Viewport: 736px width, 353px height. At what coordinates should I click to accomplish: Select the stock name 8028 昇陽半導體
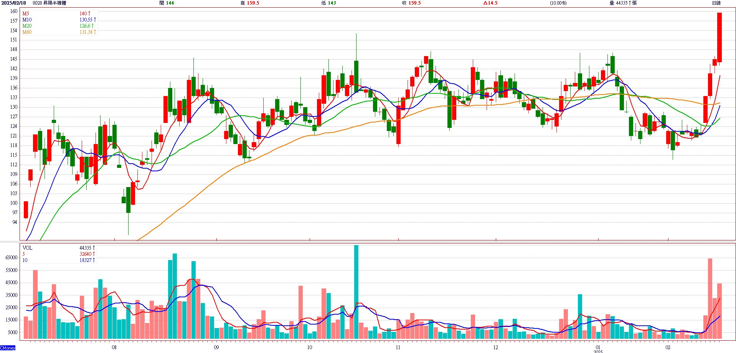(50, 3)
